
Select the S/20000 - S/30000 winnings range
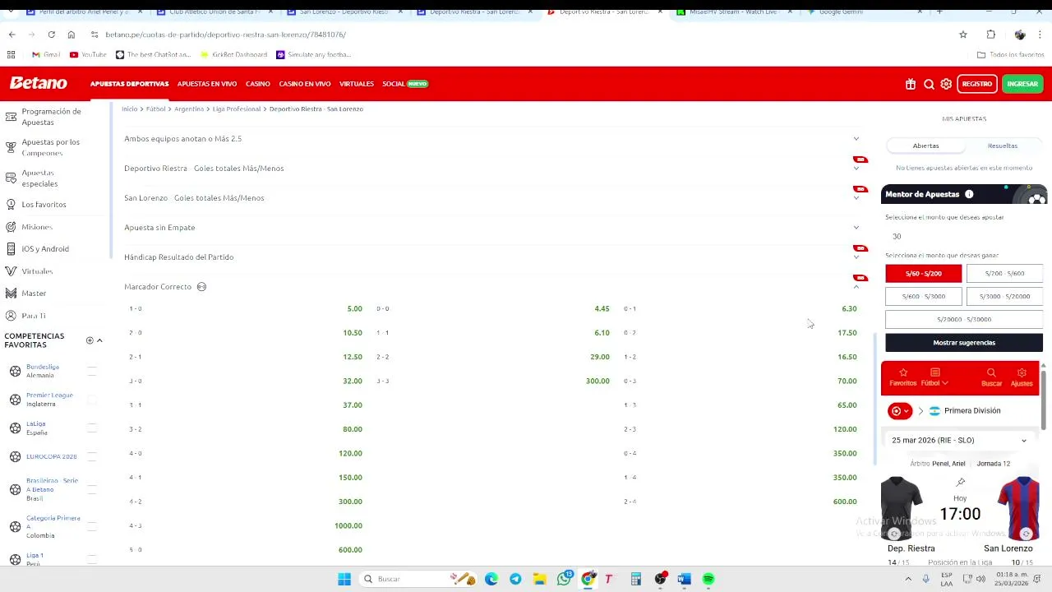tap(964, 320)
